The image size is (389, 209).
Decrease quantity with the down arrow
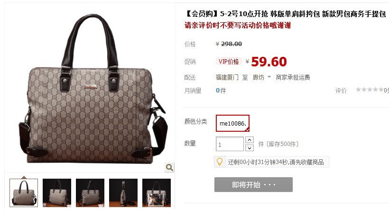pyautogui.click(x=250, y=148)
